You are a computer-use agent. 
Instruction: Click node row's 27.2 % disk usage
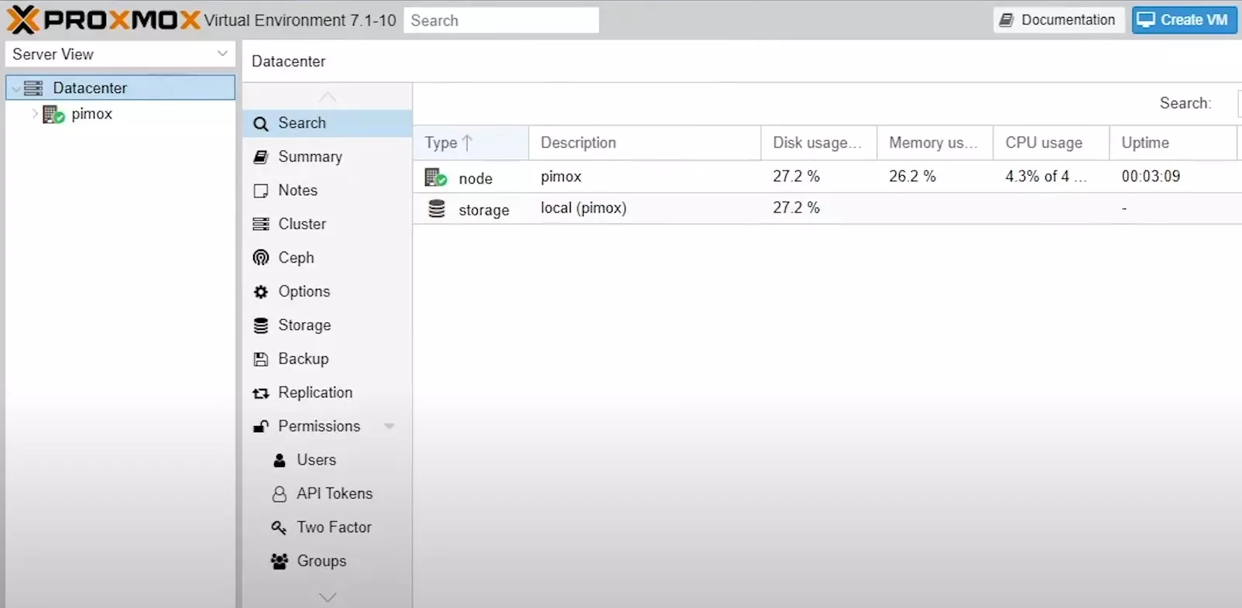(x=796, y=177)
